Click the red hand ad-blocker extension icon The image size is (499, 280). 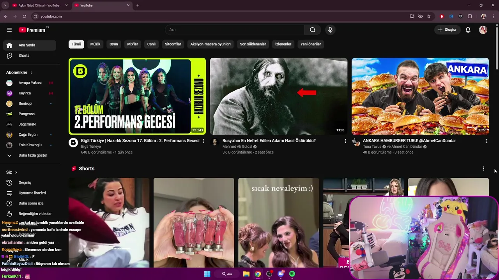pyautogui.click(x=442, y=16)
